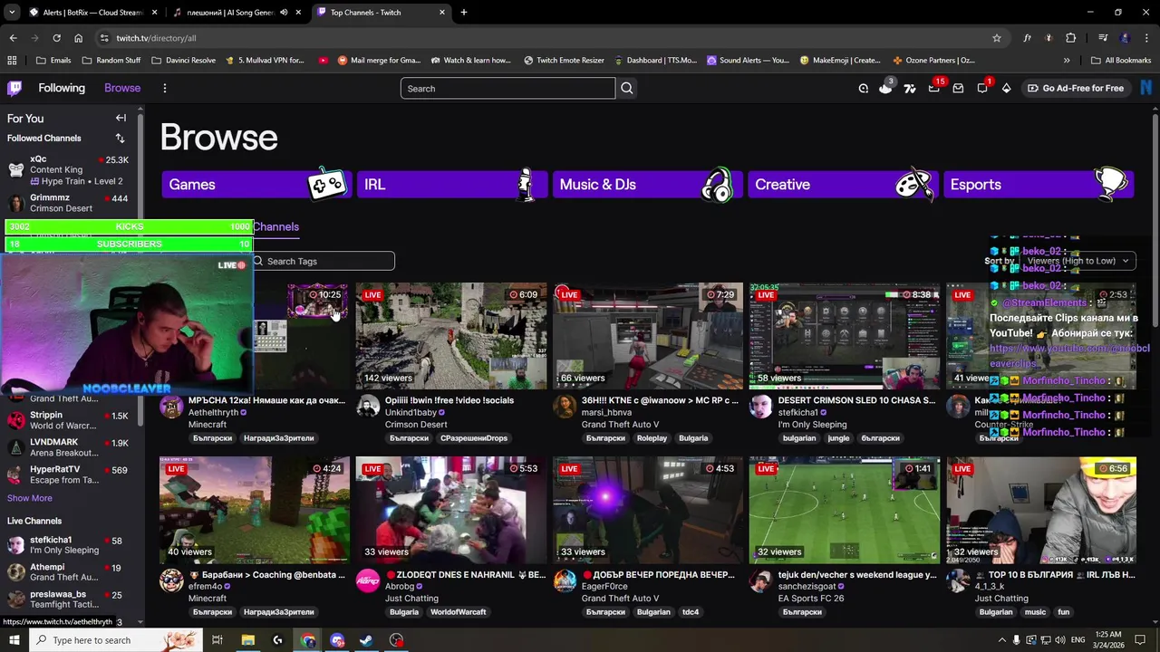Screen dimensions: 1160x652
Task: Open Unkind1baby Crimson Desert stream thumbnail
Action: pyautogui.click(x=451, y=336)
